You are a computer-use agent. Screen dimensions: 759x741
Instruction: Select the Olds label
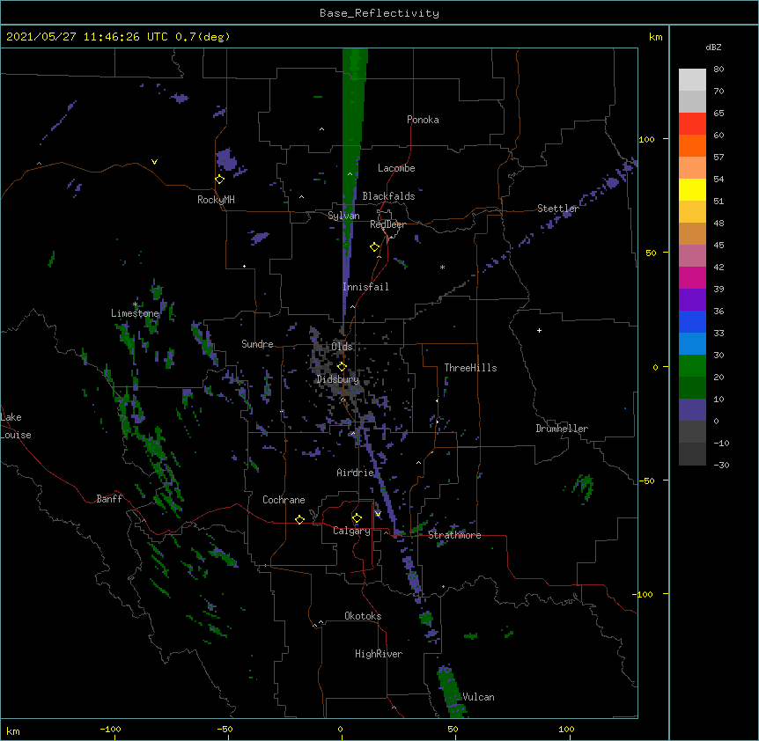342,347
